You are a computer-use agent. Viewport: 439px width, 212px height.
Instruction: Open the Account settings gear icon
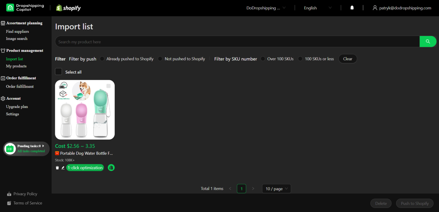[x=3, y=98]
